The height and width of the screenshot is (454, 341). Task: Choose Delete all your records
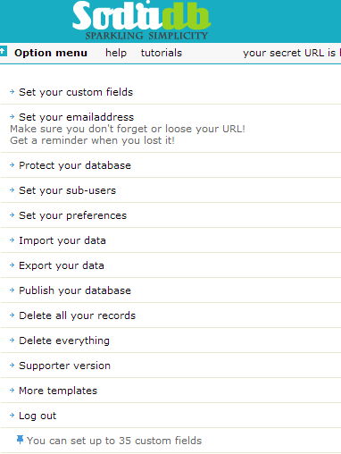[x=78, y=315]
